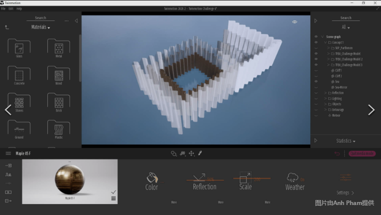
Task: Open the Help menu
Action: pyautogui.click(x=19, y=8)
